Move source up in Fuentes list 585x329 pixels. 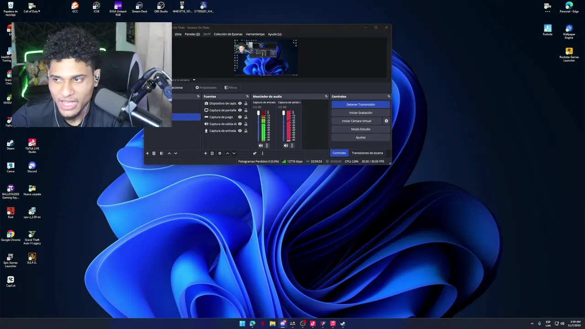[228, 153]
